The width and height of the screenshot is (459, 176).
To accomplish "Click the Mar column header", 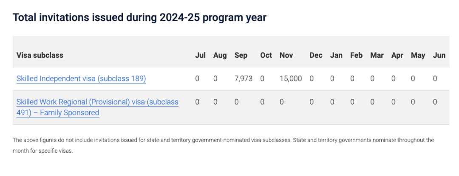I will click(377, 56).
